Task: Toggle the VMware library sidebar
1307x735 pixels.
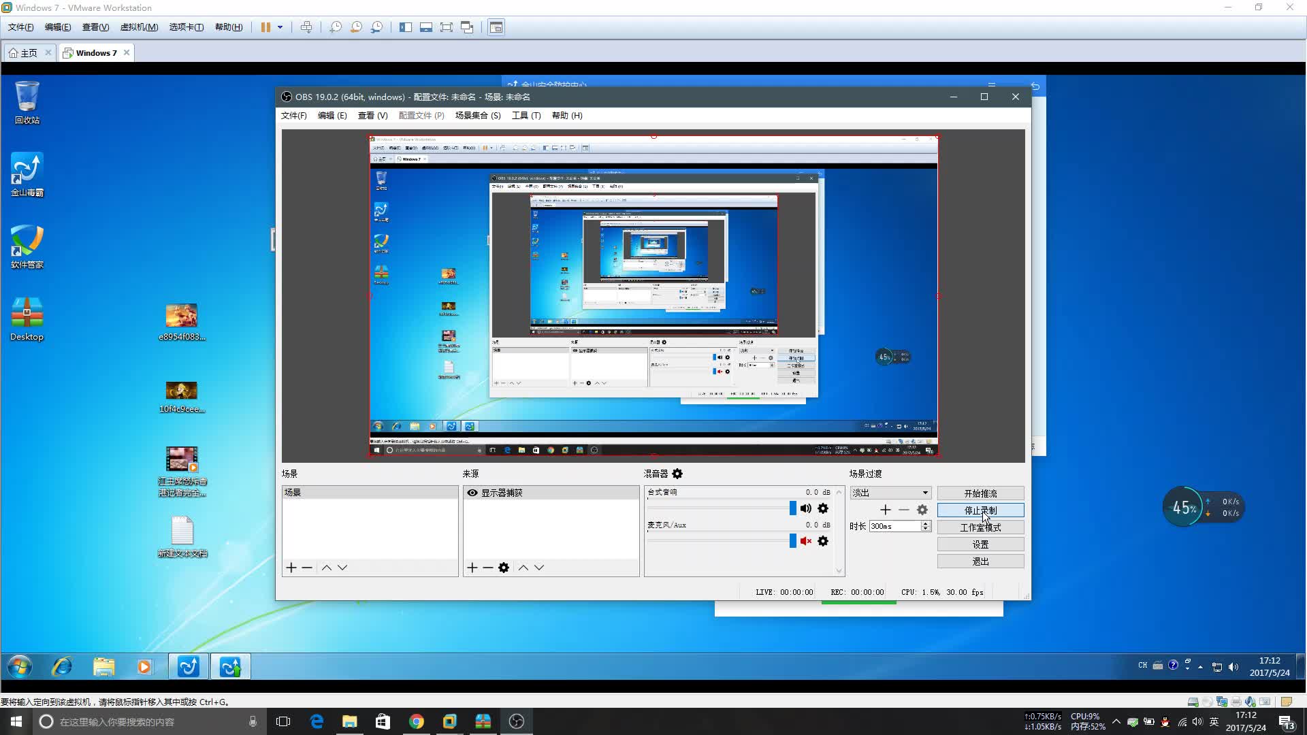Action: point(406,27)
